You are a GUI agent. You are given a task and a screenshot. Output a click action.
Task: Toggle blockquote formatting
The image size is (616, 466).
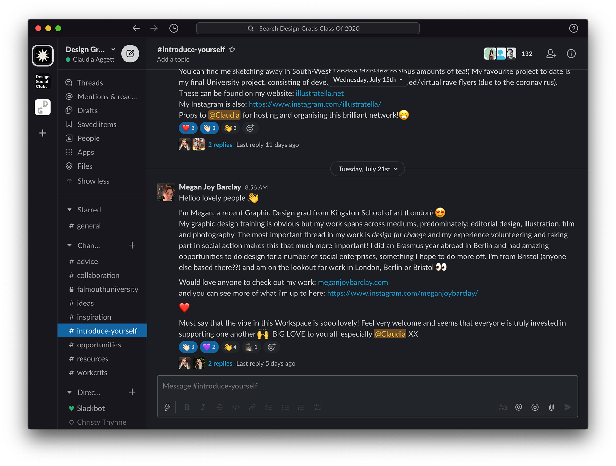click(301, 407)
